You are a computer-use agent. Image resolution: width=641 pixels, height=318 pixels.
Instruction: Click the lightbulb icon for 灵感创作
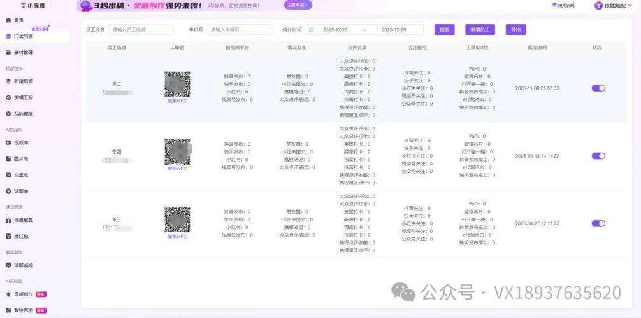coord(8,294)
